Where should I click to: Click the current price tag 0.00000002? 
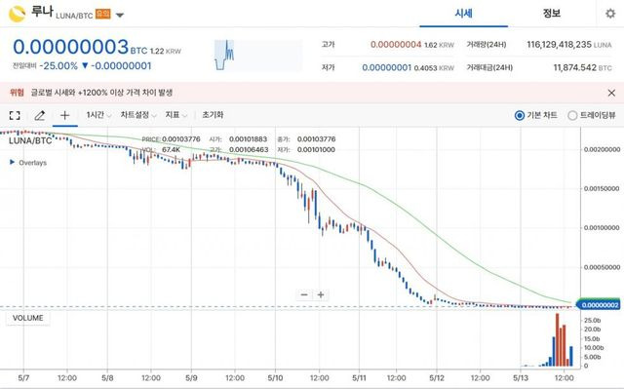click(x=599, y=305)
